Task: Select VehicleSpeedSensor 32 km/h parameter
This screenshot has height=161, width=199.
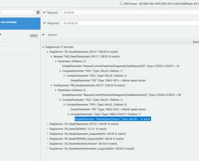Action: (x=113, y=119)
